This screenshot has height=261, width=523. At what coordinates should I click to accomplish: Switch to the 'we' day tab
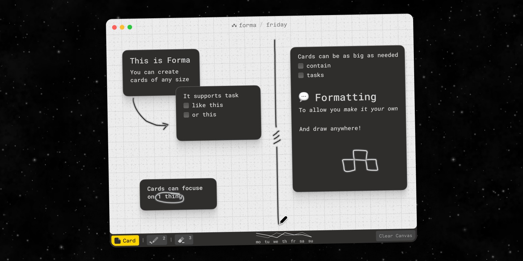click(x=276, y=242)
